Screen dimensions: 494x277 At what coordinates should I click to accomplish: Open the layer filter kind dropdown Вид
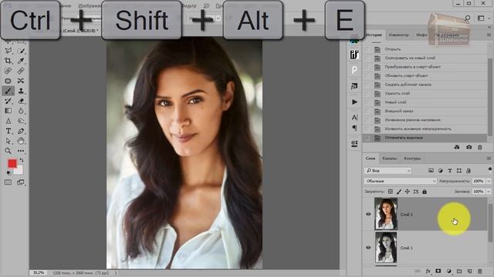(388, 171)
